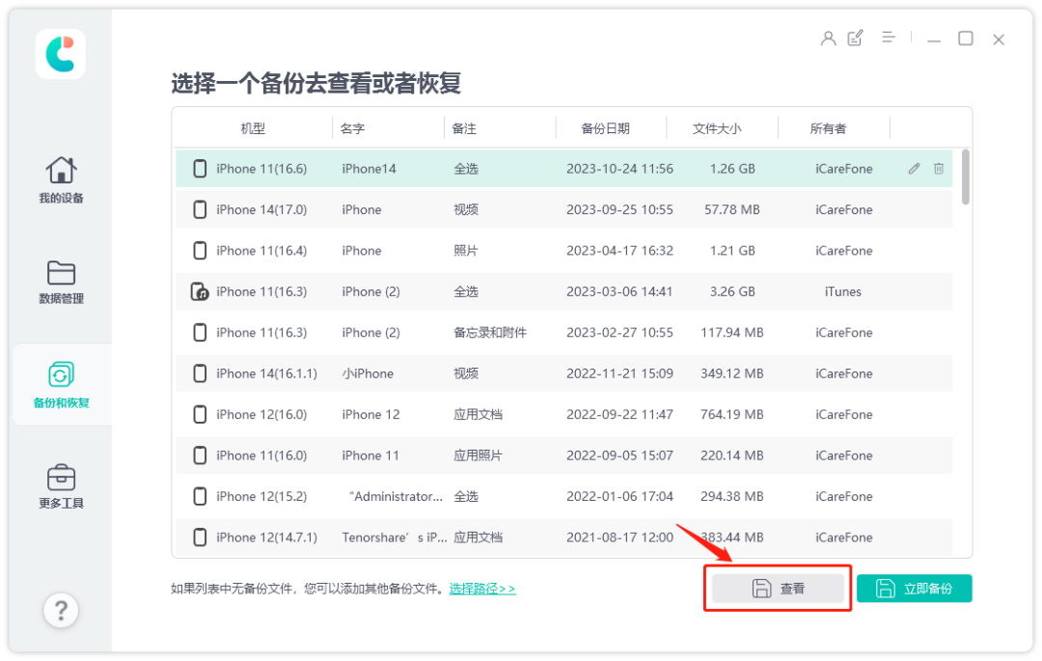Select 备份和恢复 sidebar item

[x=61, y=385]
